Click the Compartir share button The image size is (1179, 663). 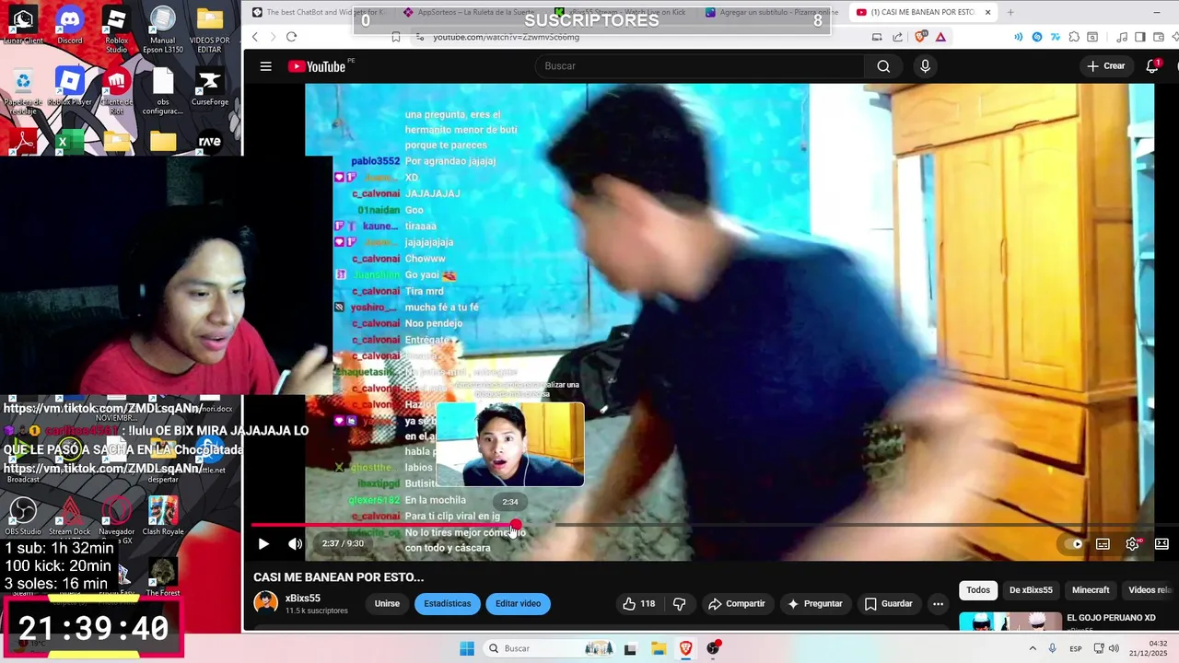point(737,604)
